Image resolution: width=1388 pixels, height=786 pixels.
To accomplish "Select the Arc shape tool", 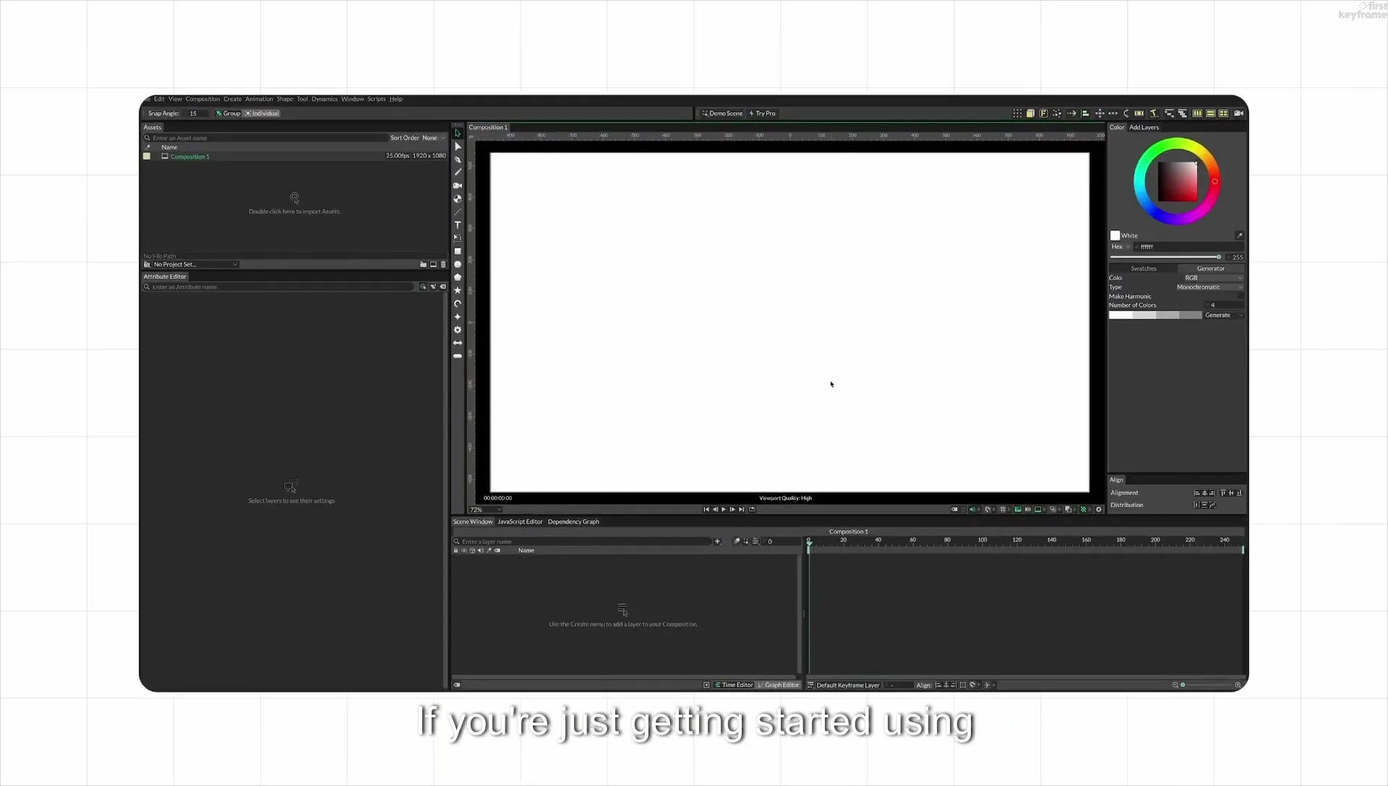I will pyautogui.click(x=458, y=304).
